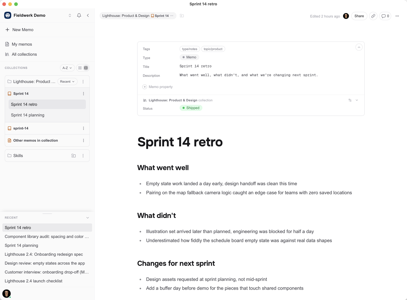Copy memo link icon button

pos(373,16)
